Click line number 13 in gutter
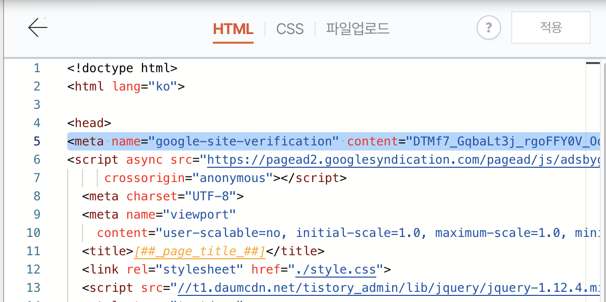 [33, 288]
